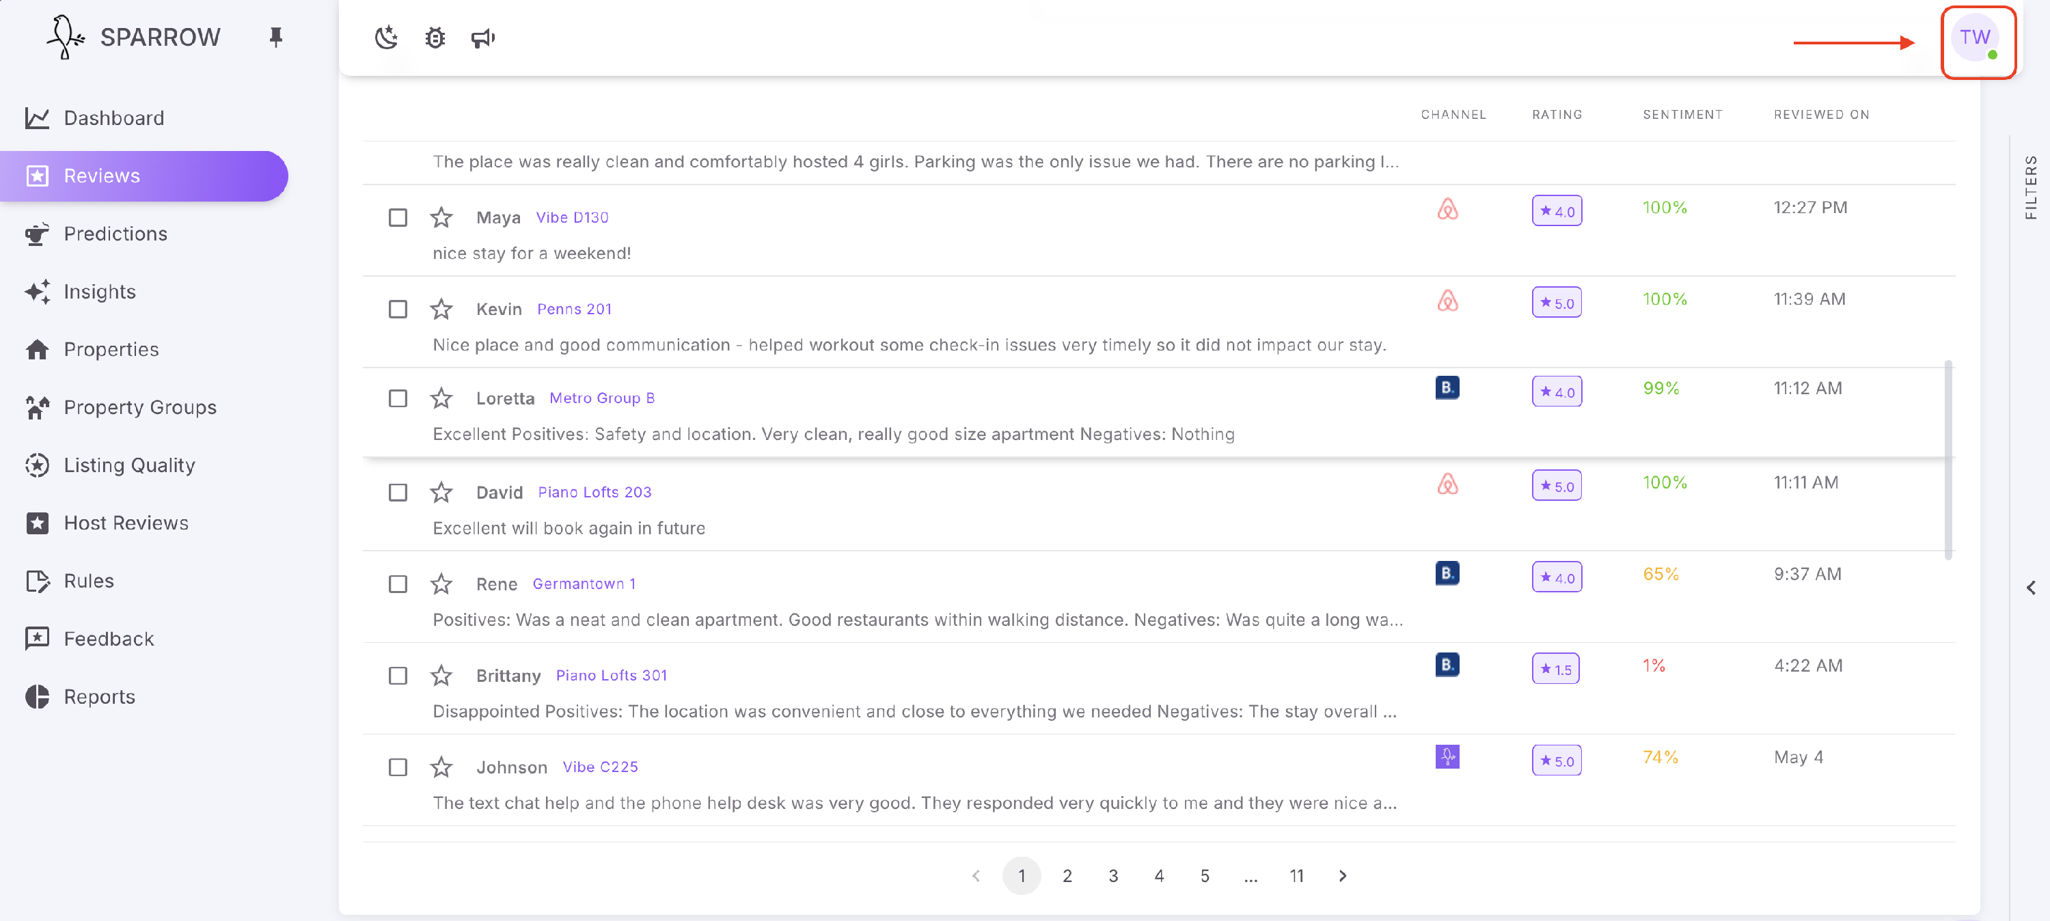Open the TW user avatar menu
The height and width of the screenshot is (921, 2050).
(x=1976, y=38)
